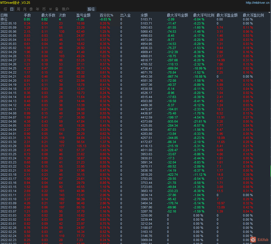This screenshot has width=271, height=244.
Task: Click the -1.35 holdings profit value
Action: [80, 19]
